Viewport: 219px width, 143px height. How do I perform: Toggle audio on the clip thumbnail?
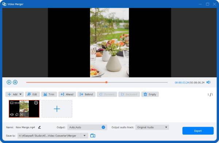coord(12,115)
